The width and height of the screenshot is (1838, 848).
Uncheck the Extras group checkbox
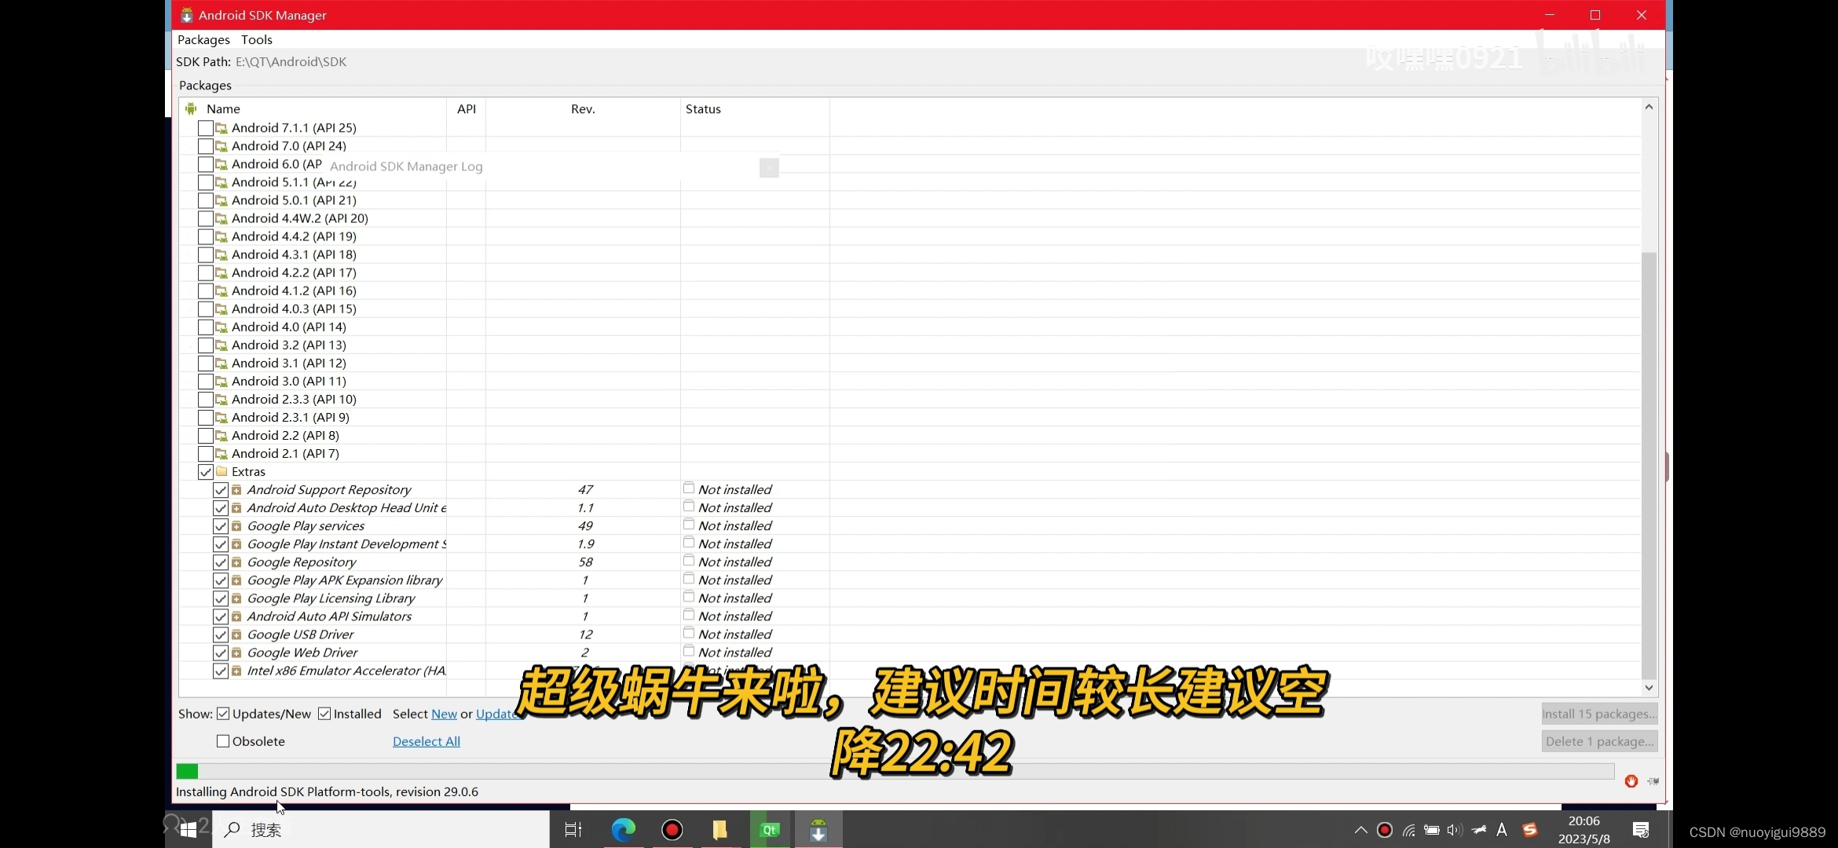[206, 472]
